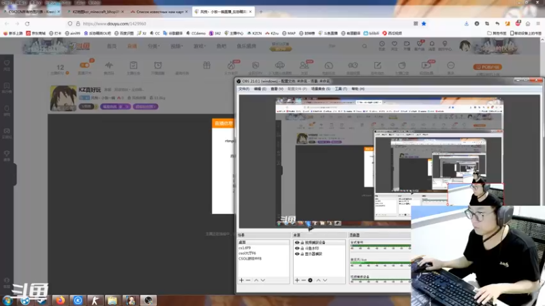Remove the selected source with the minus icon

(303, 280)
